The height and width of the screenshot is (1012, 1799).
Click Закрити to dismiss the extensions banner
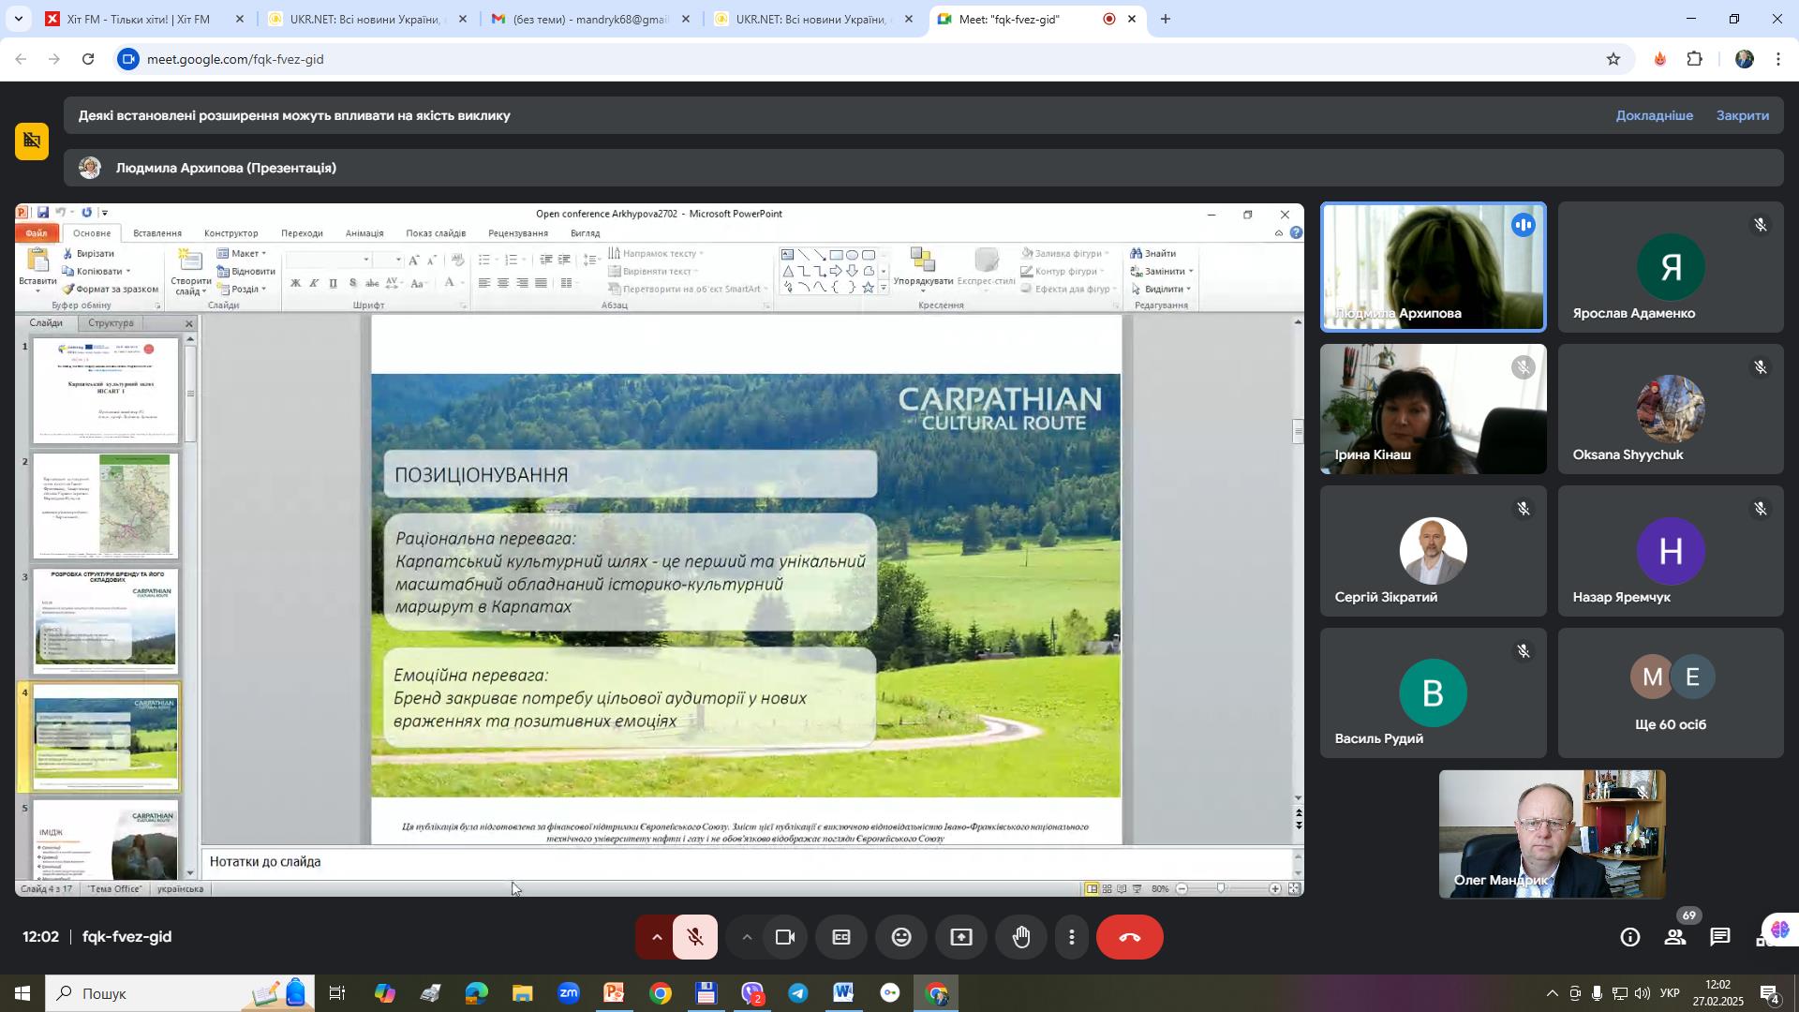coord(1742,115)
